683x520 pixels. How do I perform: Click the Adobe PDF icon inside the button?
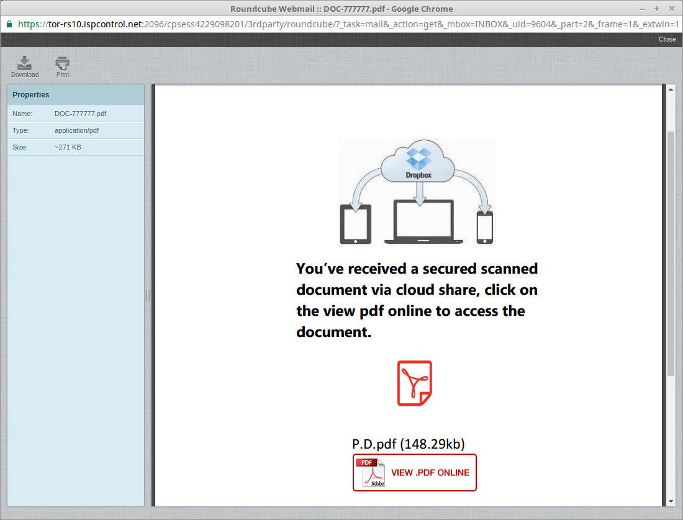371,472
